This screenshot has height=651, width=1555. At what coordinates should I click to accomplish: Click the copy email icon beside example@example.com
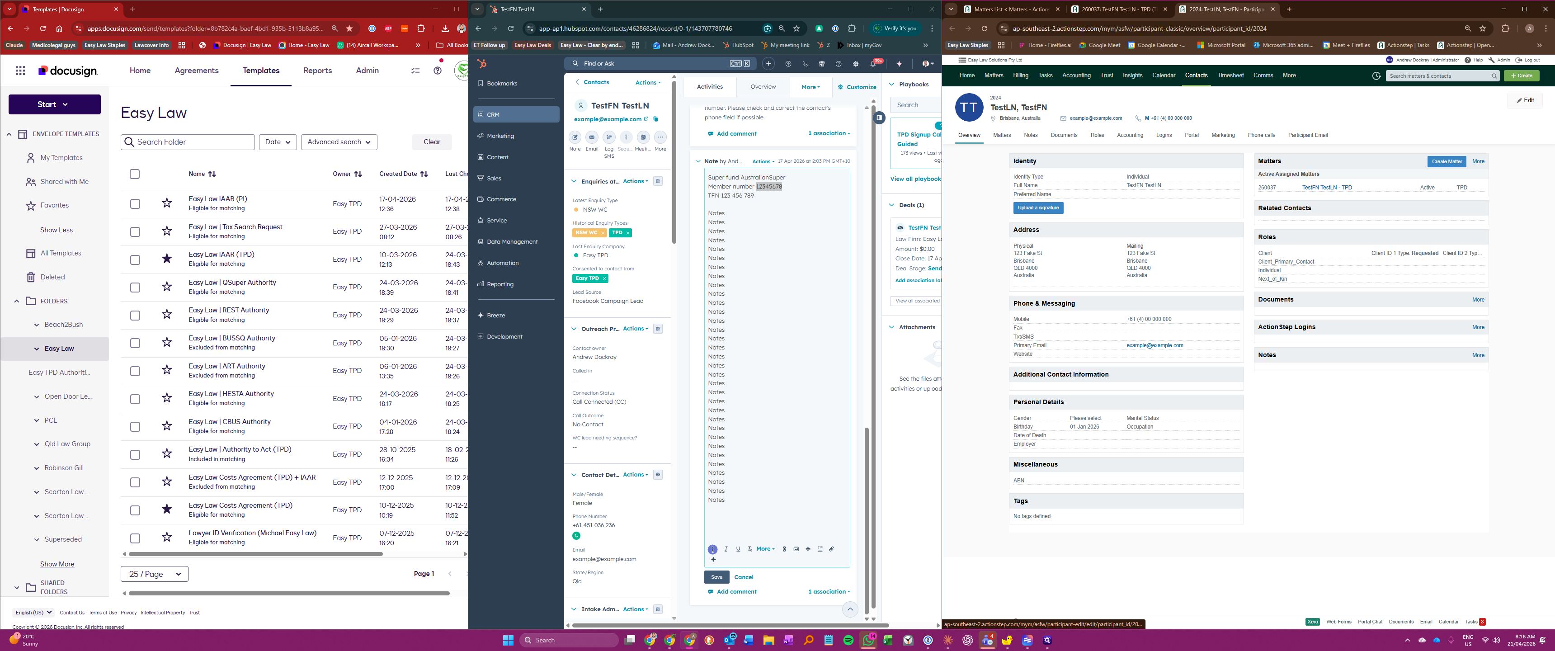[x=655, y=119]
